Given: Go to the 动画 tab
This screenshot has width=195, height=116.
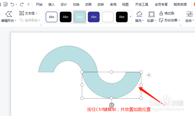Looking at the screenshot, I should point(88,5).
